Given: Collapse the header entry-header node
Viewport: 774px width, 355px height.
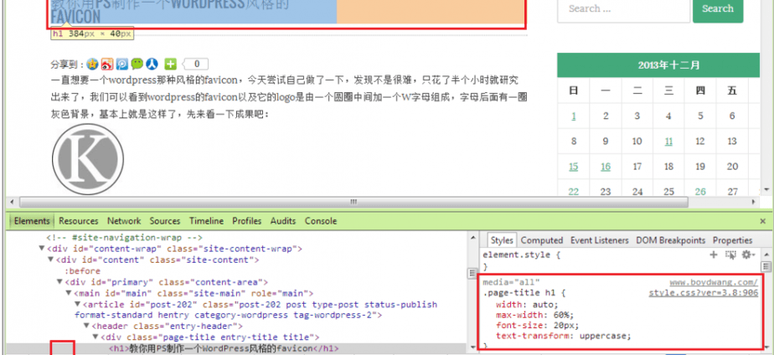Looking at the screenshot, I should (x=87, y=325).
